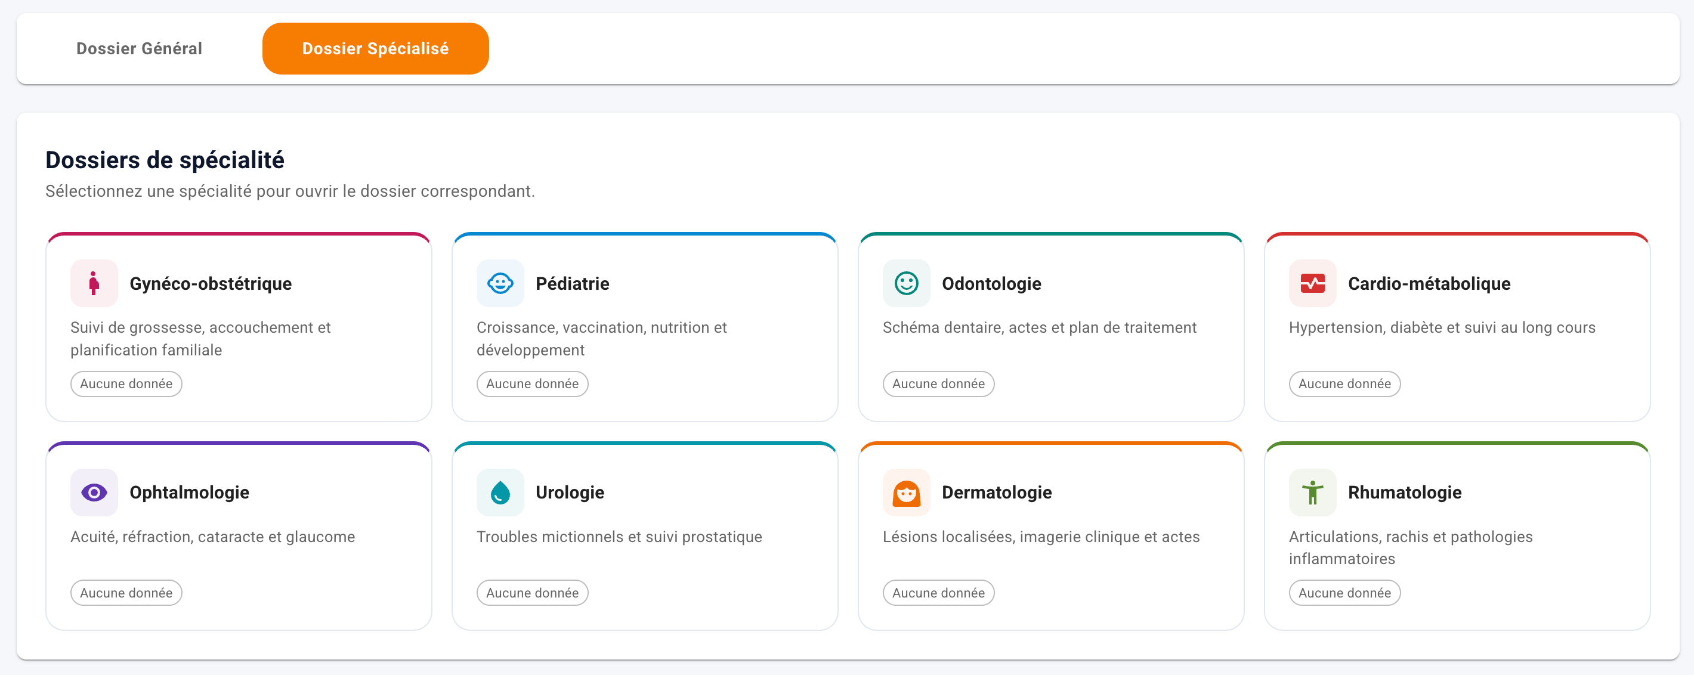Click the eye icon for Ophtalmologie
The height and width of the screenshot is (675, 1694).
click(94, 493)
